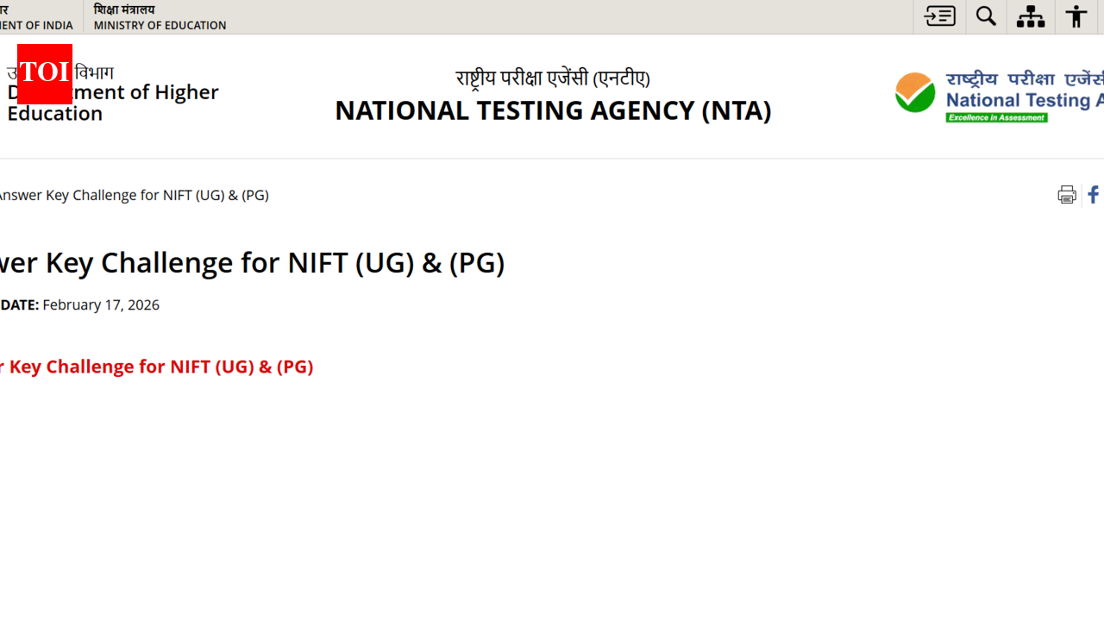Select the TOI logo watermark
Screen dimensions: 1104x621
click(44, 75)
